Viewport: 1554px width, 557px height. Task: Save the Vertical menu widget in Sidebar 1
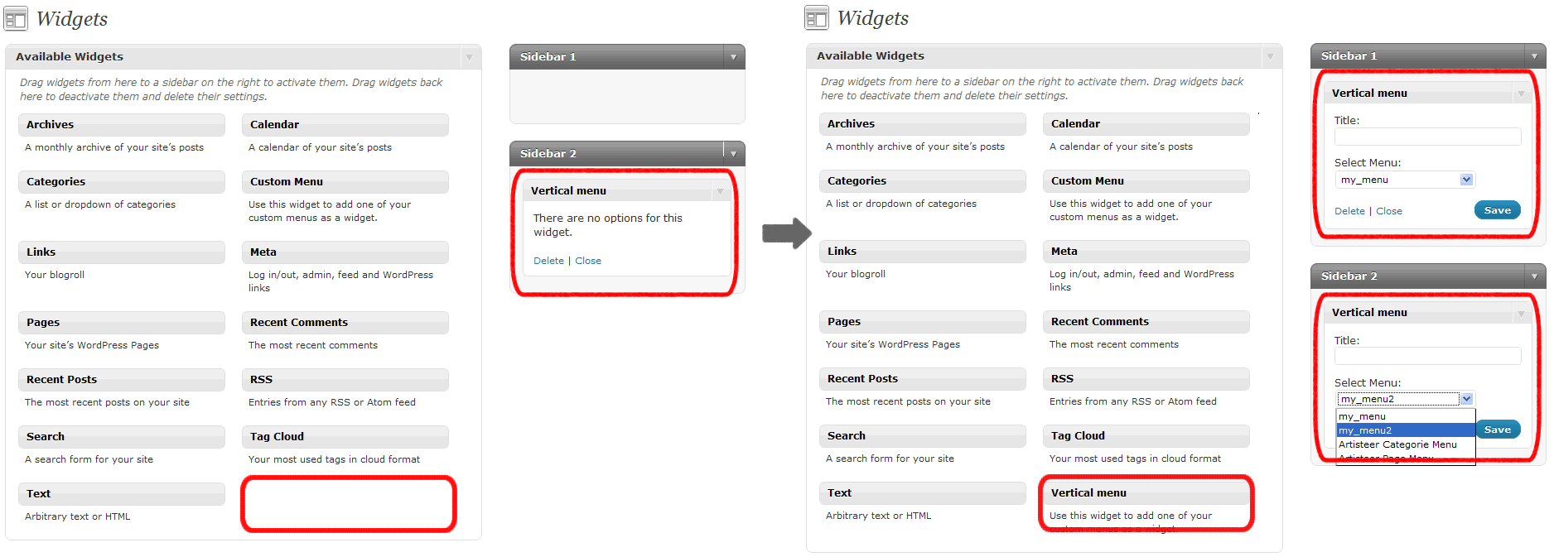1497,210
